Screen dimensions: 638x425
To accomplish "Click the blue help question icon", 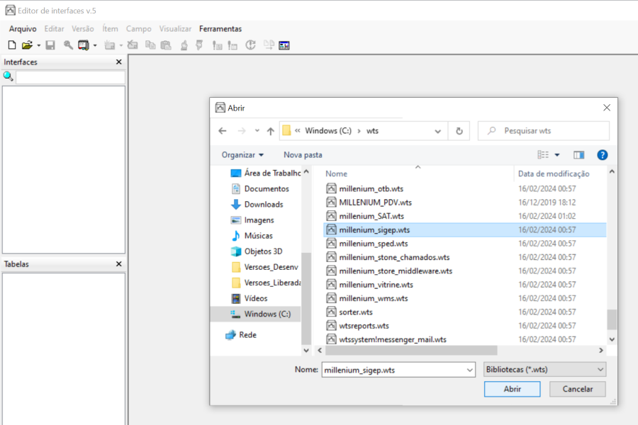I will [602, 155].
